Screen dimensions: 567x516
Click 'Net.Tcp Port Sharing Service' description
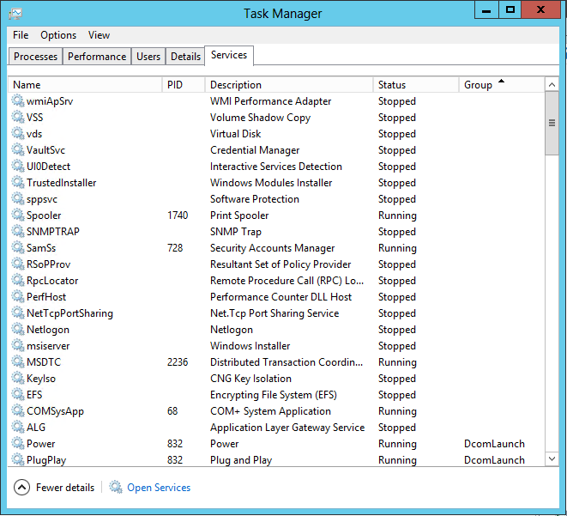tap(274, 313)
